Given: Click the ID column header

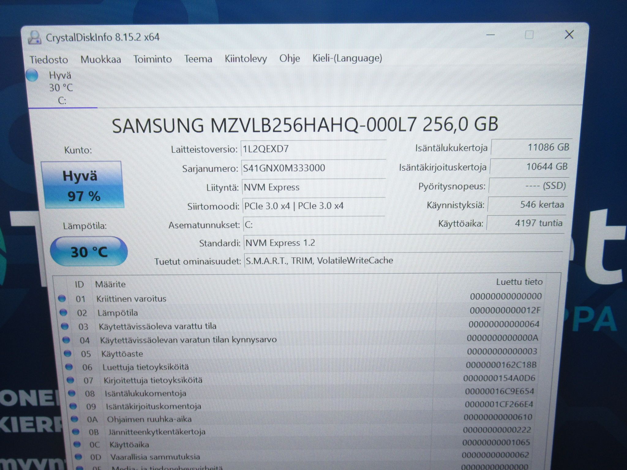Looking at the screenshot, I should point(79,284).
